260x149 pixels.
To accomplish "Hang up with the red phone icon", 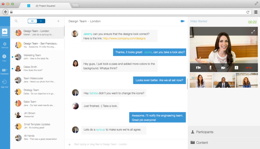I will point(249,68).
